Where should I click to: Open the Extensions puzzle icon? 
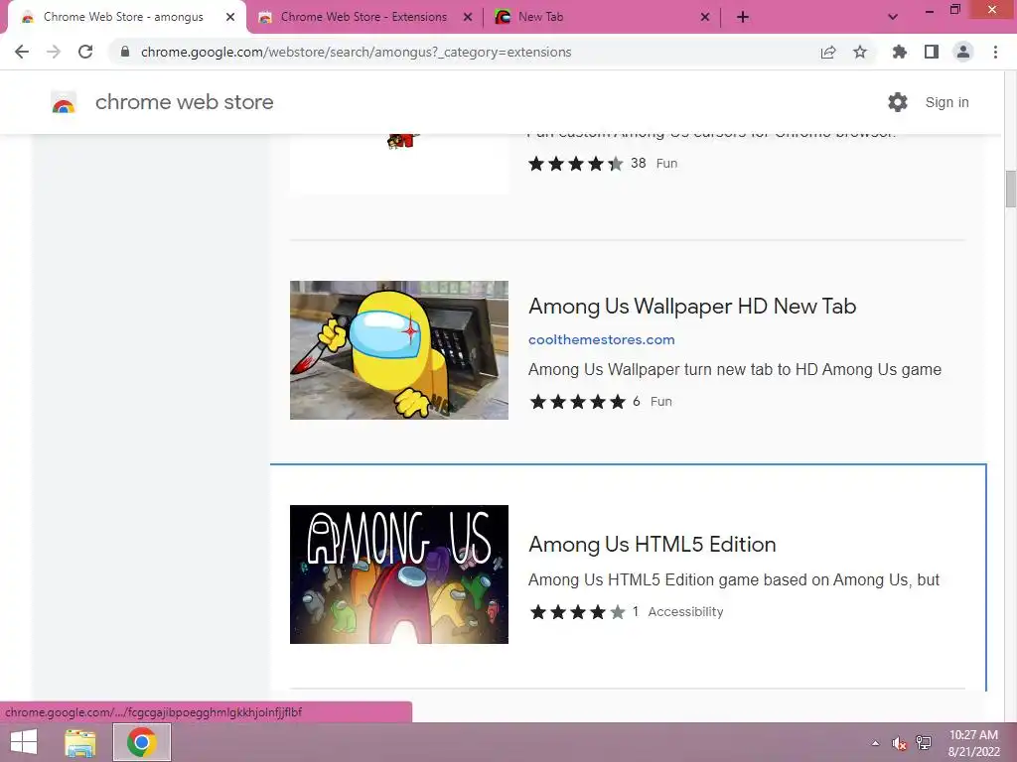coord(899,52)
